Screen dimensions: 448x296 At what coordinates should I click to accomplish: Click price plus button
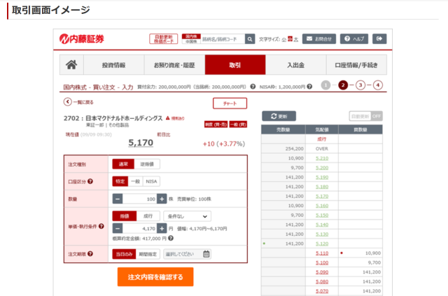(162, 228)
